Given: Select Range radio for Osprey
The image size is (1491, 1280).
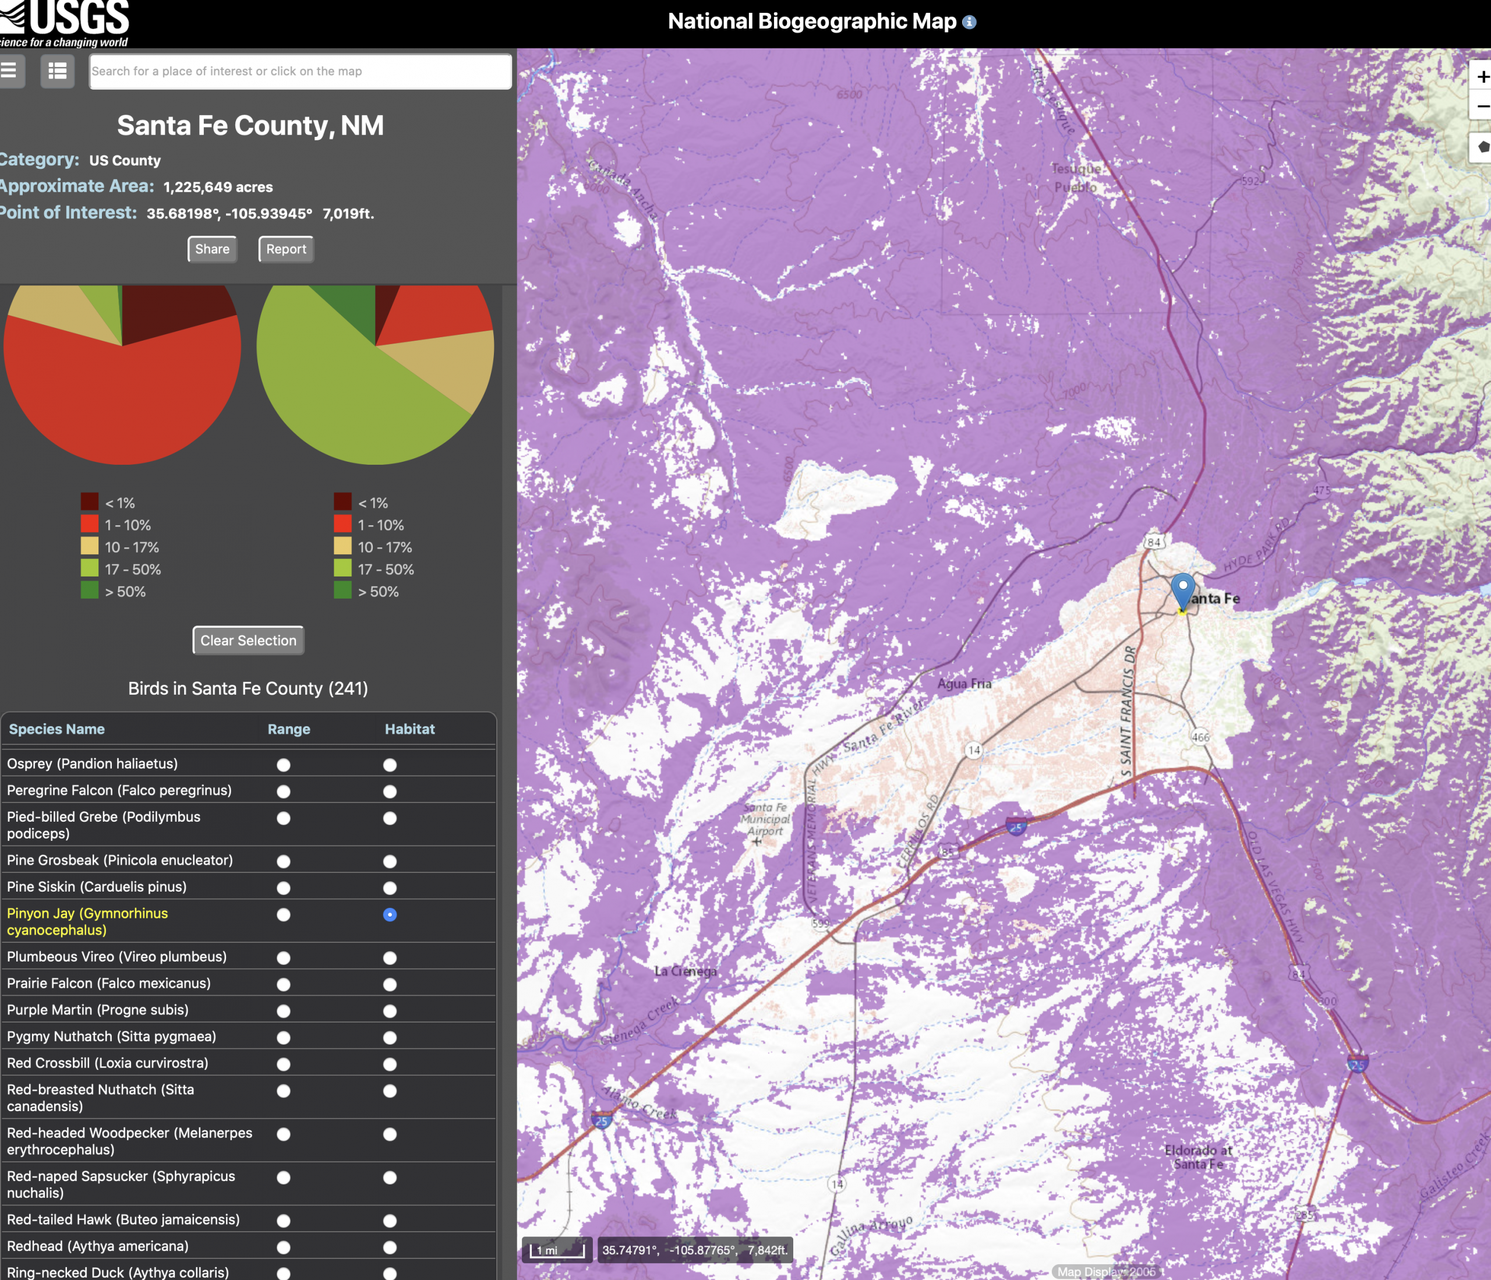Looking at the screenshot, I should 284,765.
